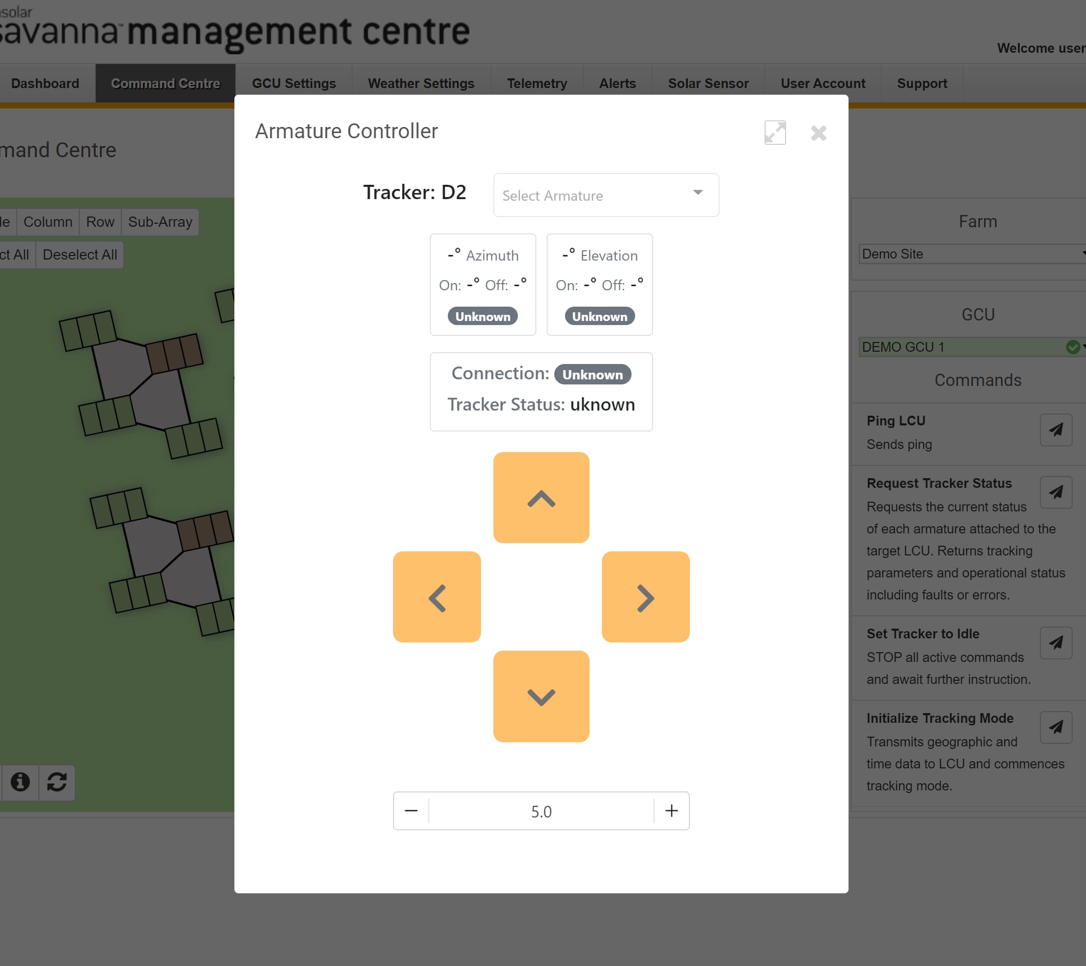Send the Initialize Tracking Mode command
The image size is (1086, 966).
(1055, 727)
